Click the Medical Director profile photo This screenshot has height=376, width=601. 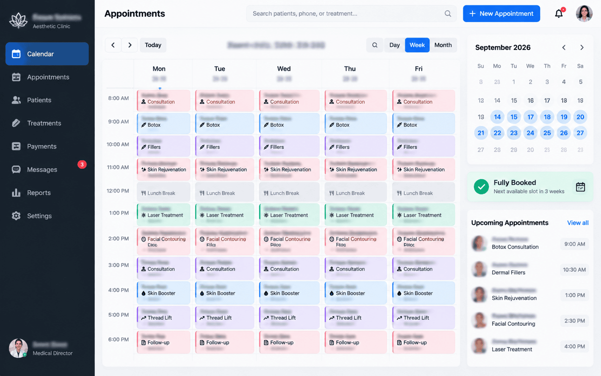[18, 348]
